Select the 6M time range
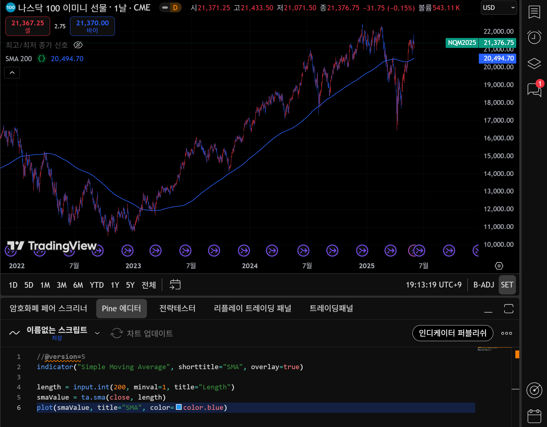This screenshot has height=427, width=547. click(x=78, y=285)
